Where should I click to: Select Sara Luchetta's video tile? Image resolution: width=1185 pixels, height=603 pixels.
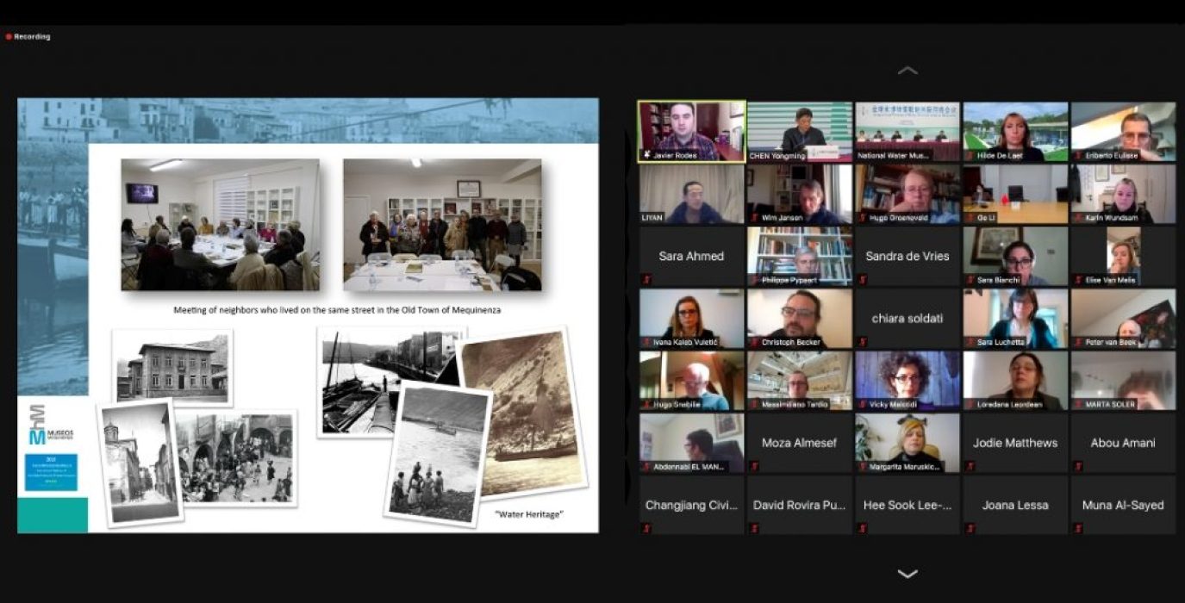click(x=1015, y=319)
